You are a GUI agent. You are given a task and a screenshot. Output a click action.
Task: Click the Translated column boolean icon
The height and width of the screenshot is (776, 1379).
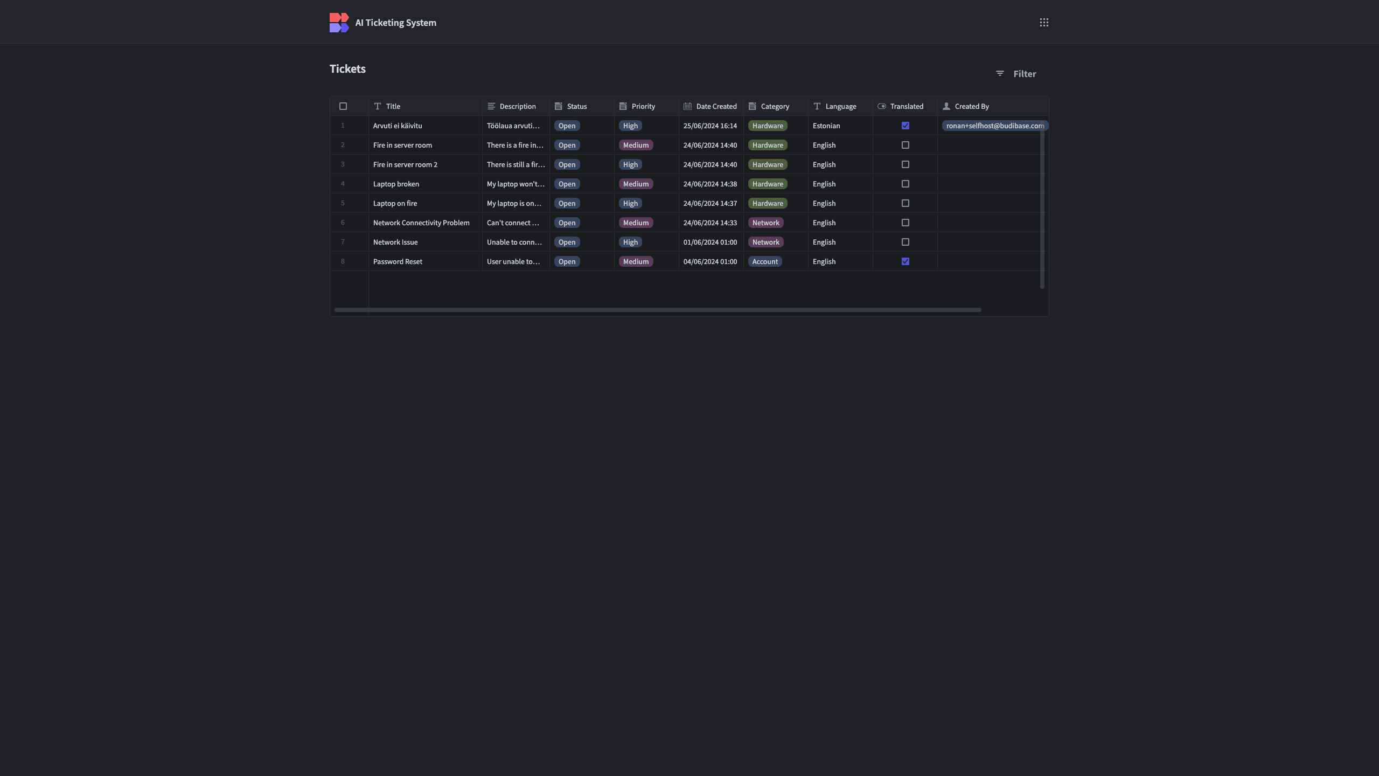point(882,106)
